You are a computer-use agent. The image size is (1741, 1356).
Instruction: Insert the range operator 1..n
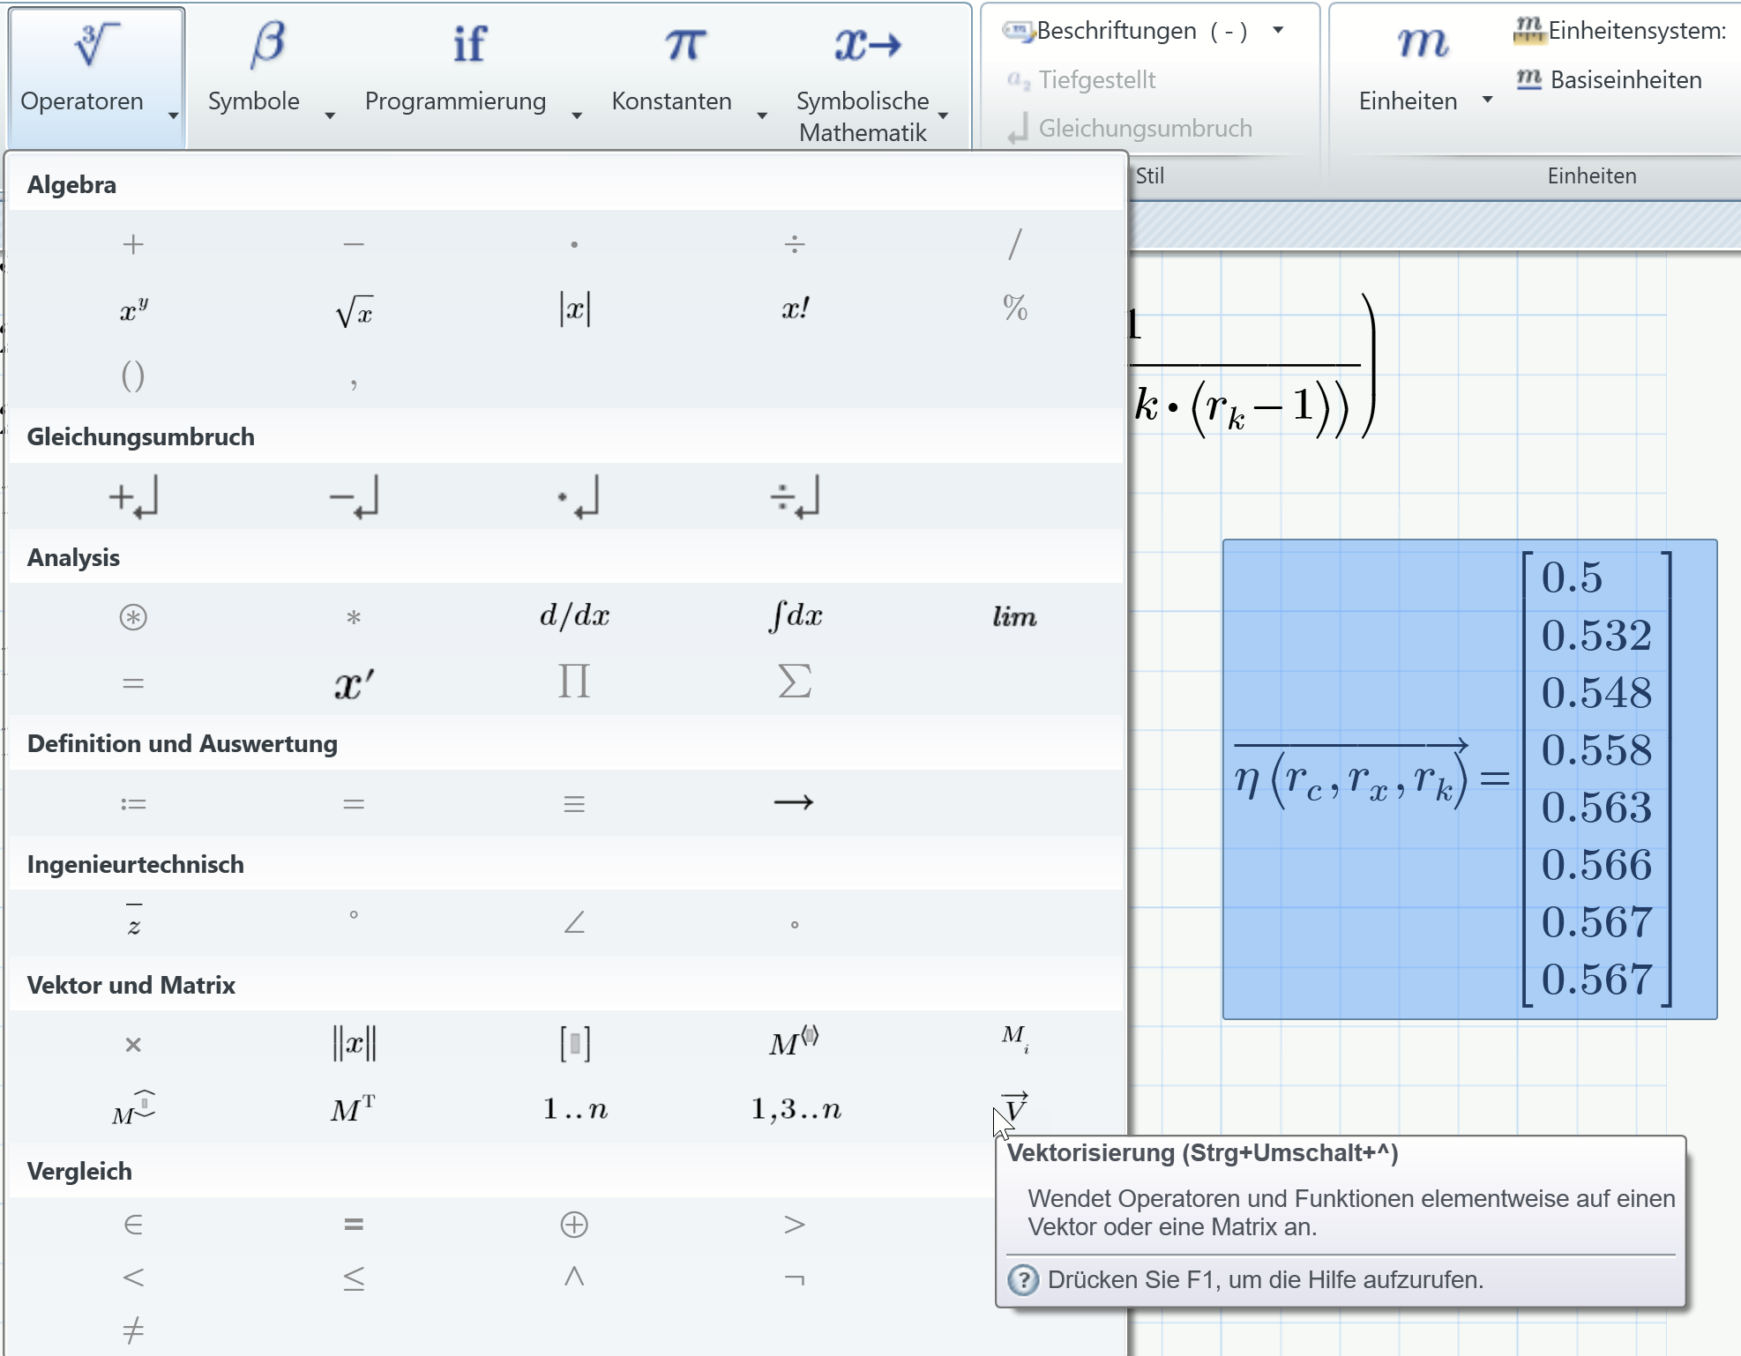click(573, 1109)
